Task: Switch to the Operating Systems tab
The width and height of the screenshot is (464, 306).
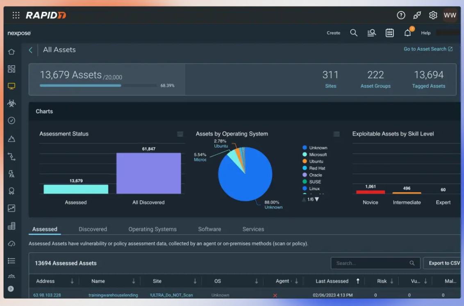Action: tap(152, 229)
